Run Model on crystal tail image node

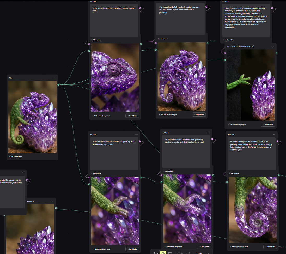pos(270,247)
